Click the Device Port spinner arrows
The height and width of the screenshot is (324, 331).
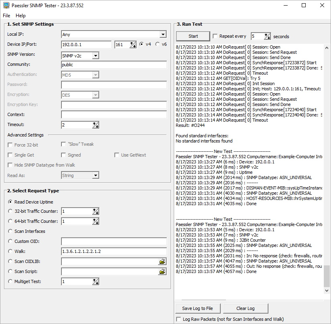pyautogui.click(x=133, y=45)
